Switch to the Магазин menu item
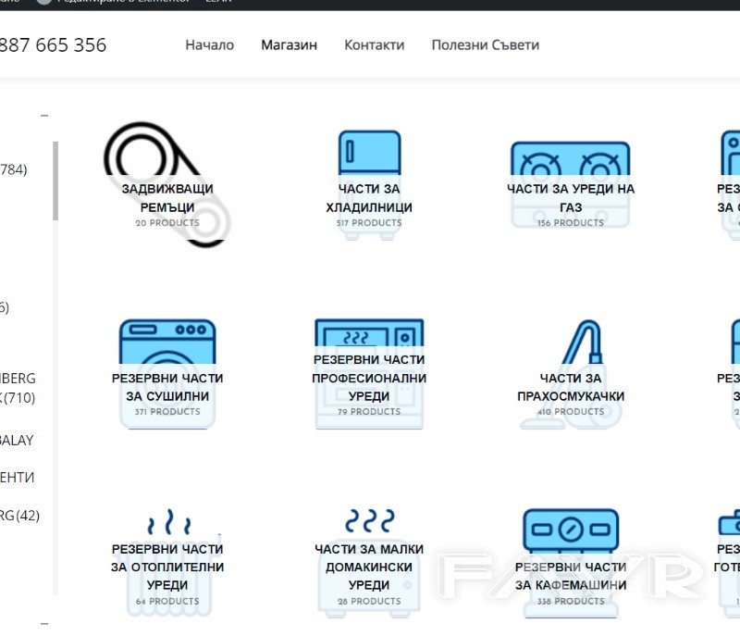 pos(290,44)
